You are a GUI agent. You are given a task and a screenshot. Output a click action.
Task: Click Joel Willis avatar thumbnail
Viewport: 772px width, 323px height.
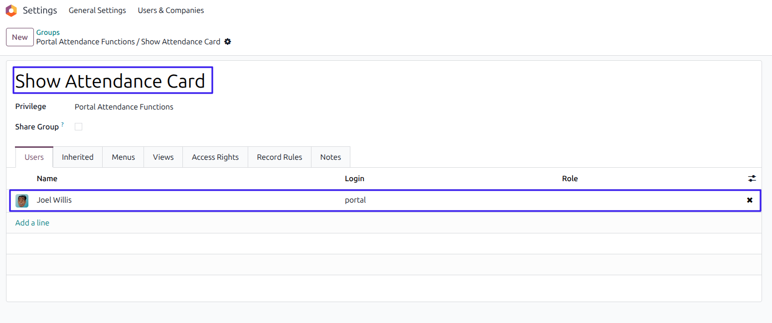(22, 201)
